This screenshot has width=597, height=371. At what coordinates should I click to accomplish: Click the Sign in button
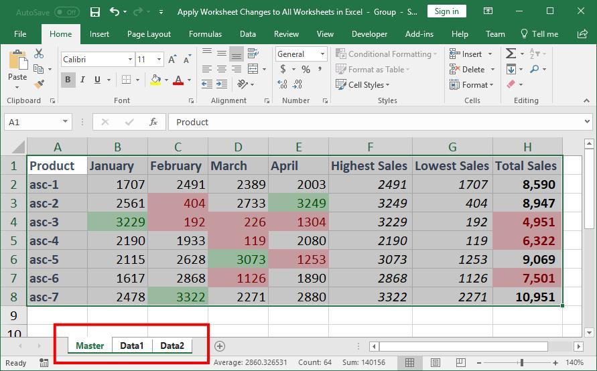tap(446, 11)
